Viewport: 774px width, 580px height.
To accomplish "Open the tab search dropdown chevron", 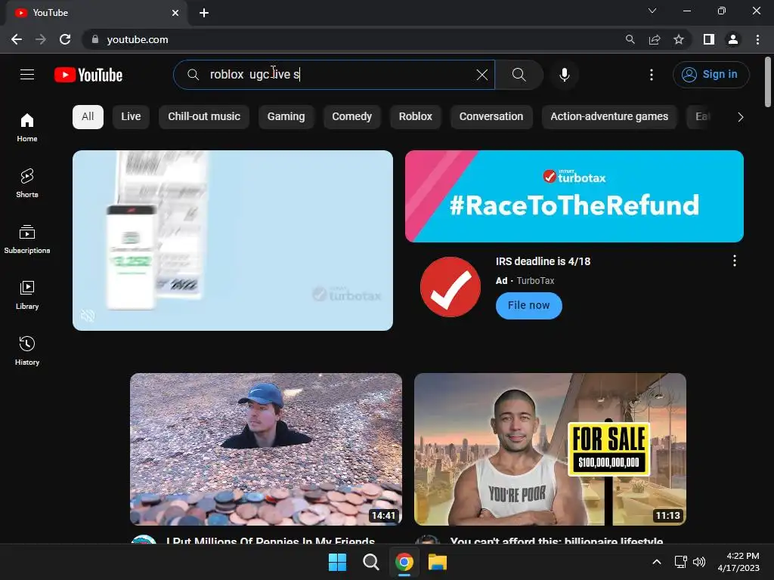I will (652, 11).
